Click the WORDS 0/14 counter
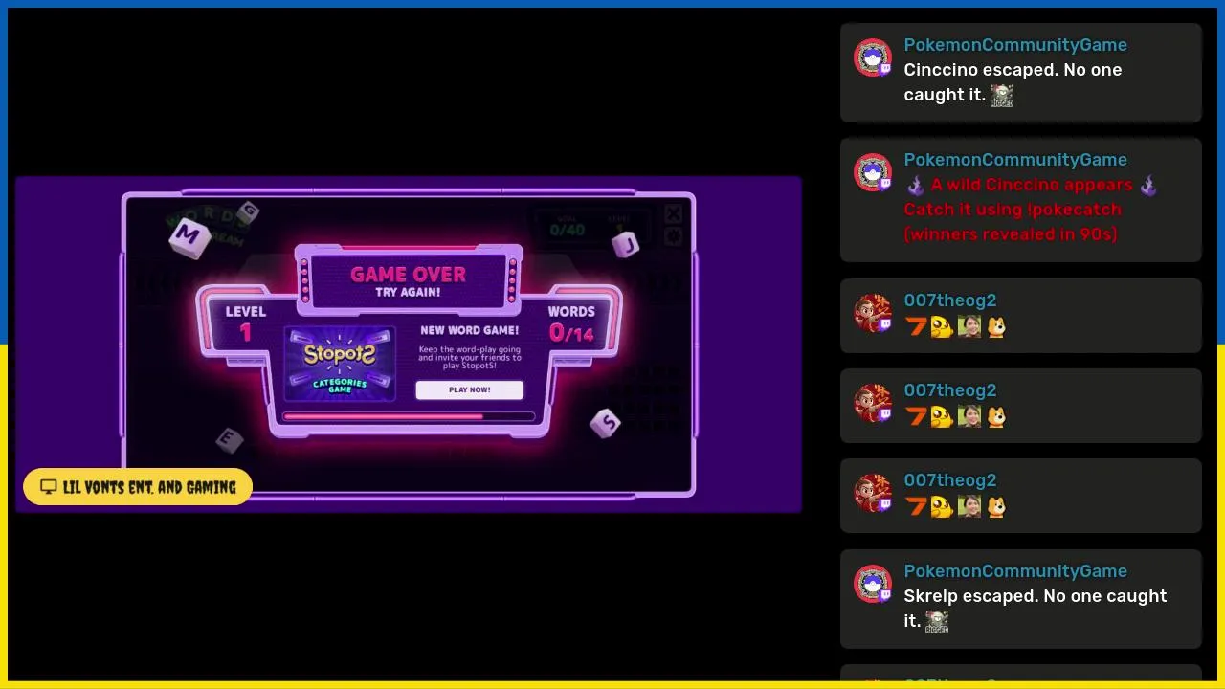Viewport: 1225px width, 689px height. coord(571,323)
